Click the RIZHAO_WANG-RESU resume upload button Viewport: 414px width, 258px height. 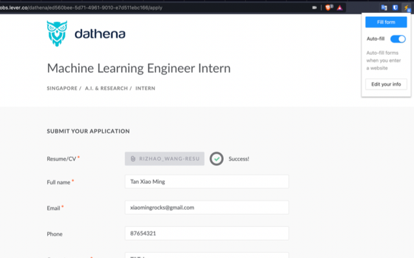click(x=165, y=158)
